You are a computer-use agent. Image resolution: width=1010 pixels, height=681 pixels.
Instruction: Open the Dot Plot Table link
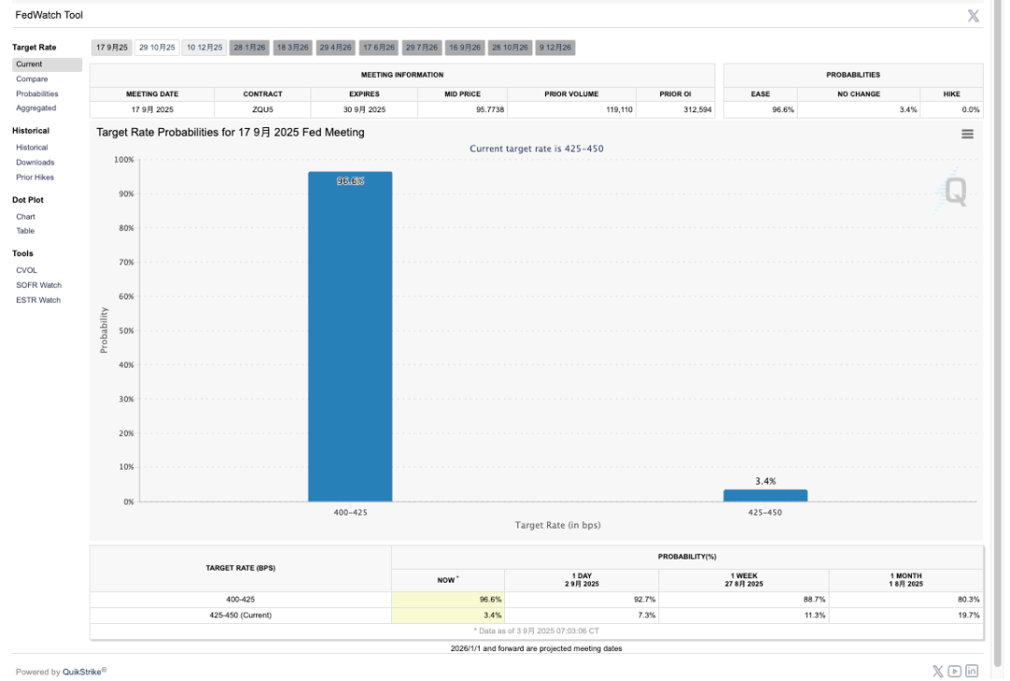26,231
